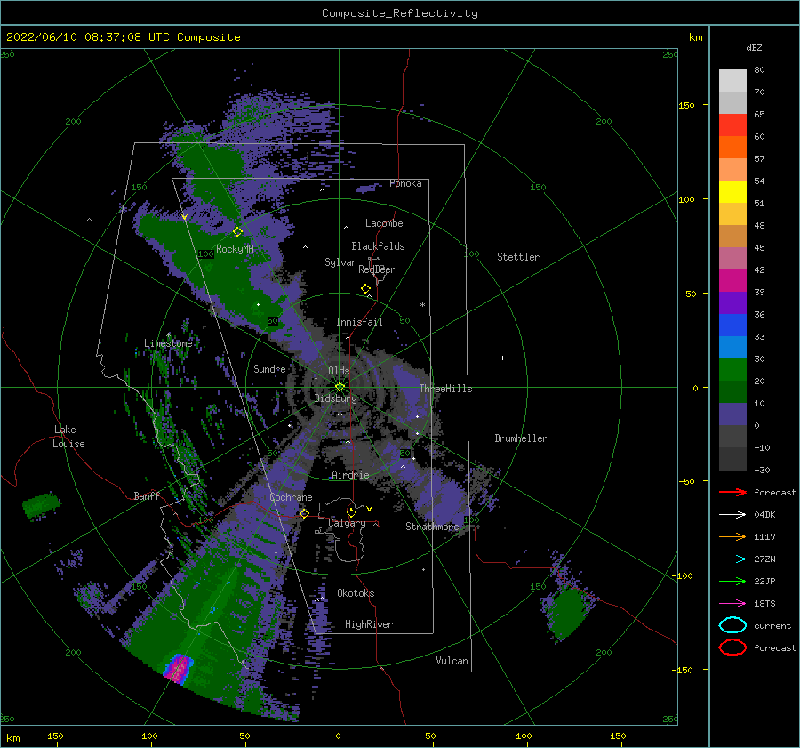Select the purple 39-36 dBZ color swatch

click(x=732, y=302)
